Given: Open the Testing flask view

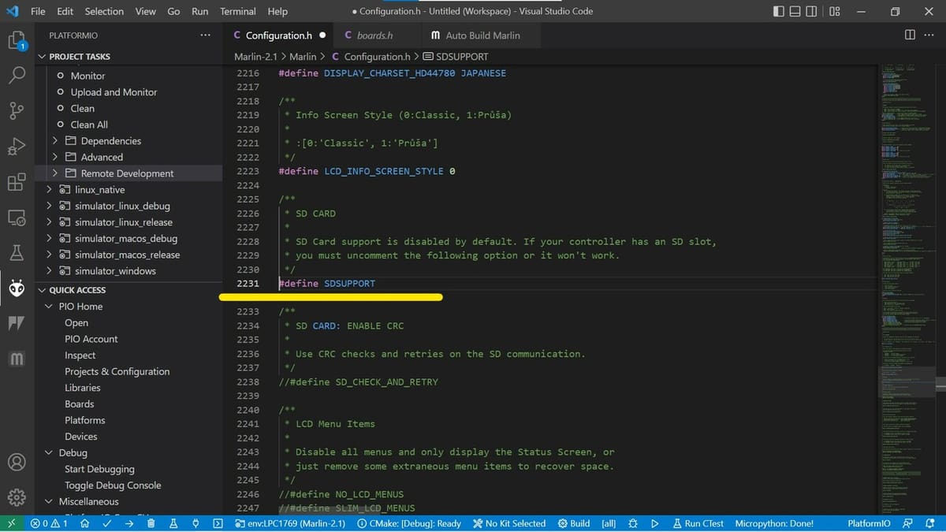Looking at the screenshot, I should tap(17, 253).
